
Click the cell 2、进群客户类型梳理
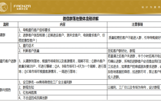coord(62,38)
